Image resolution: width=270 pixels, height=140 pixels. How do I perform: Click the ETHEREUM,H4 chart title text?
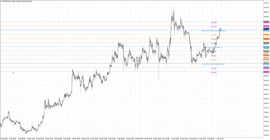pos(7,1)
